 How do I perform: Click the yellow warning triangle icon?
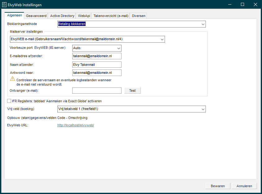[12, 78]
